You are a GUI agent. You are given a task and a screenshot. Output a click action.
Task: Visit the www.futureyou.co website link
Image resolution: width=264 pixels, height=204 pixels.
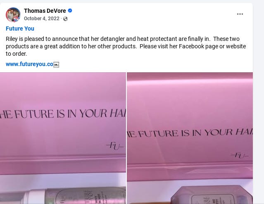coord(29,64)
